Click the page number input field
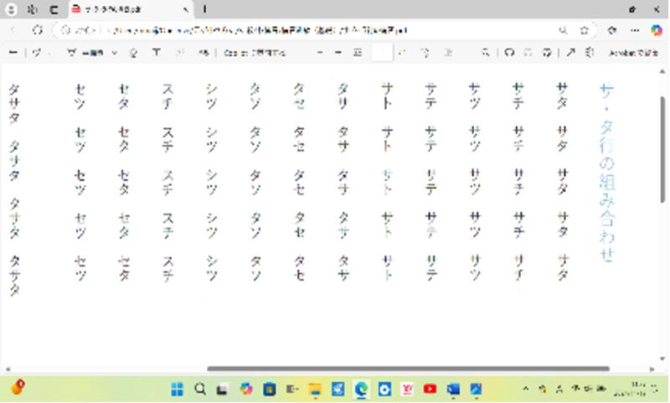 click(x=382, y=52)
